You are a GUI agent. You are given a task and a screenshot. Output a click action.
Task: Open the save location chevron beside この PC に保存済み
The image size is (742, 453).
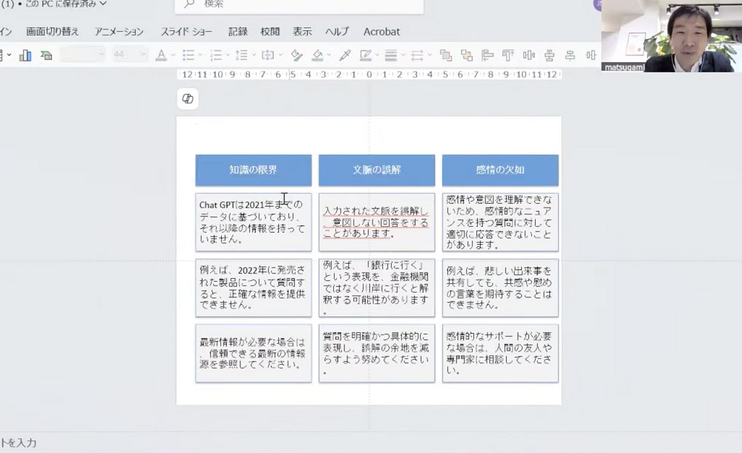pyautogui.click(x=103, y=4)
